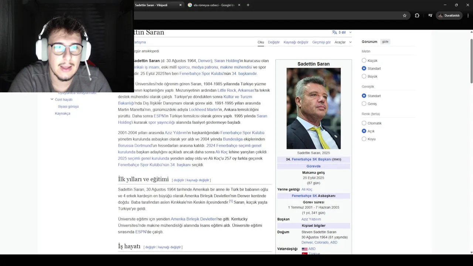
Task: Close the ela rümeysa cebeci Google tab
Action: click(239, 5)
